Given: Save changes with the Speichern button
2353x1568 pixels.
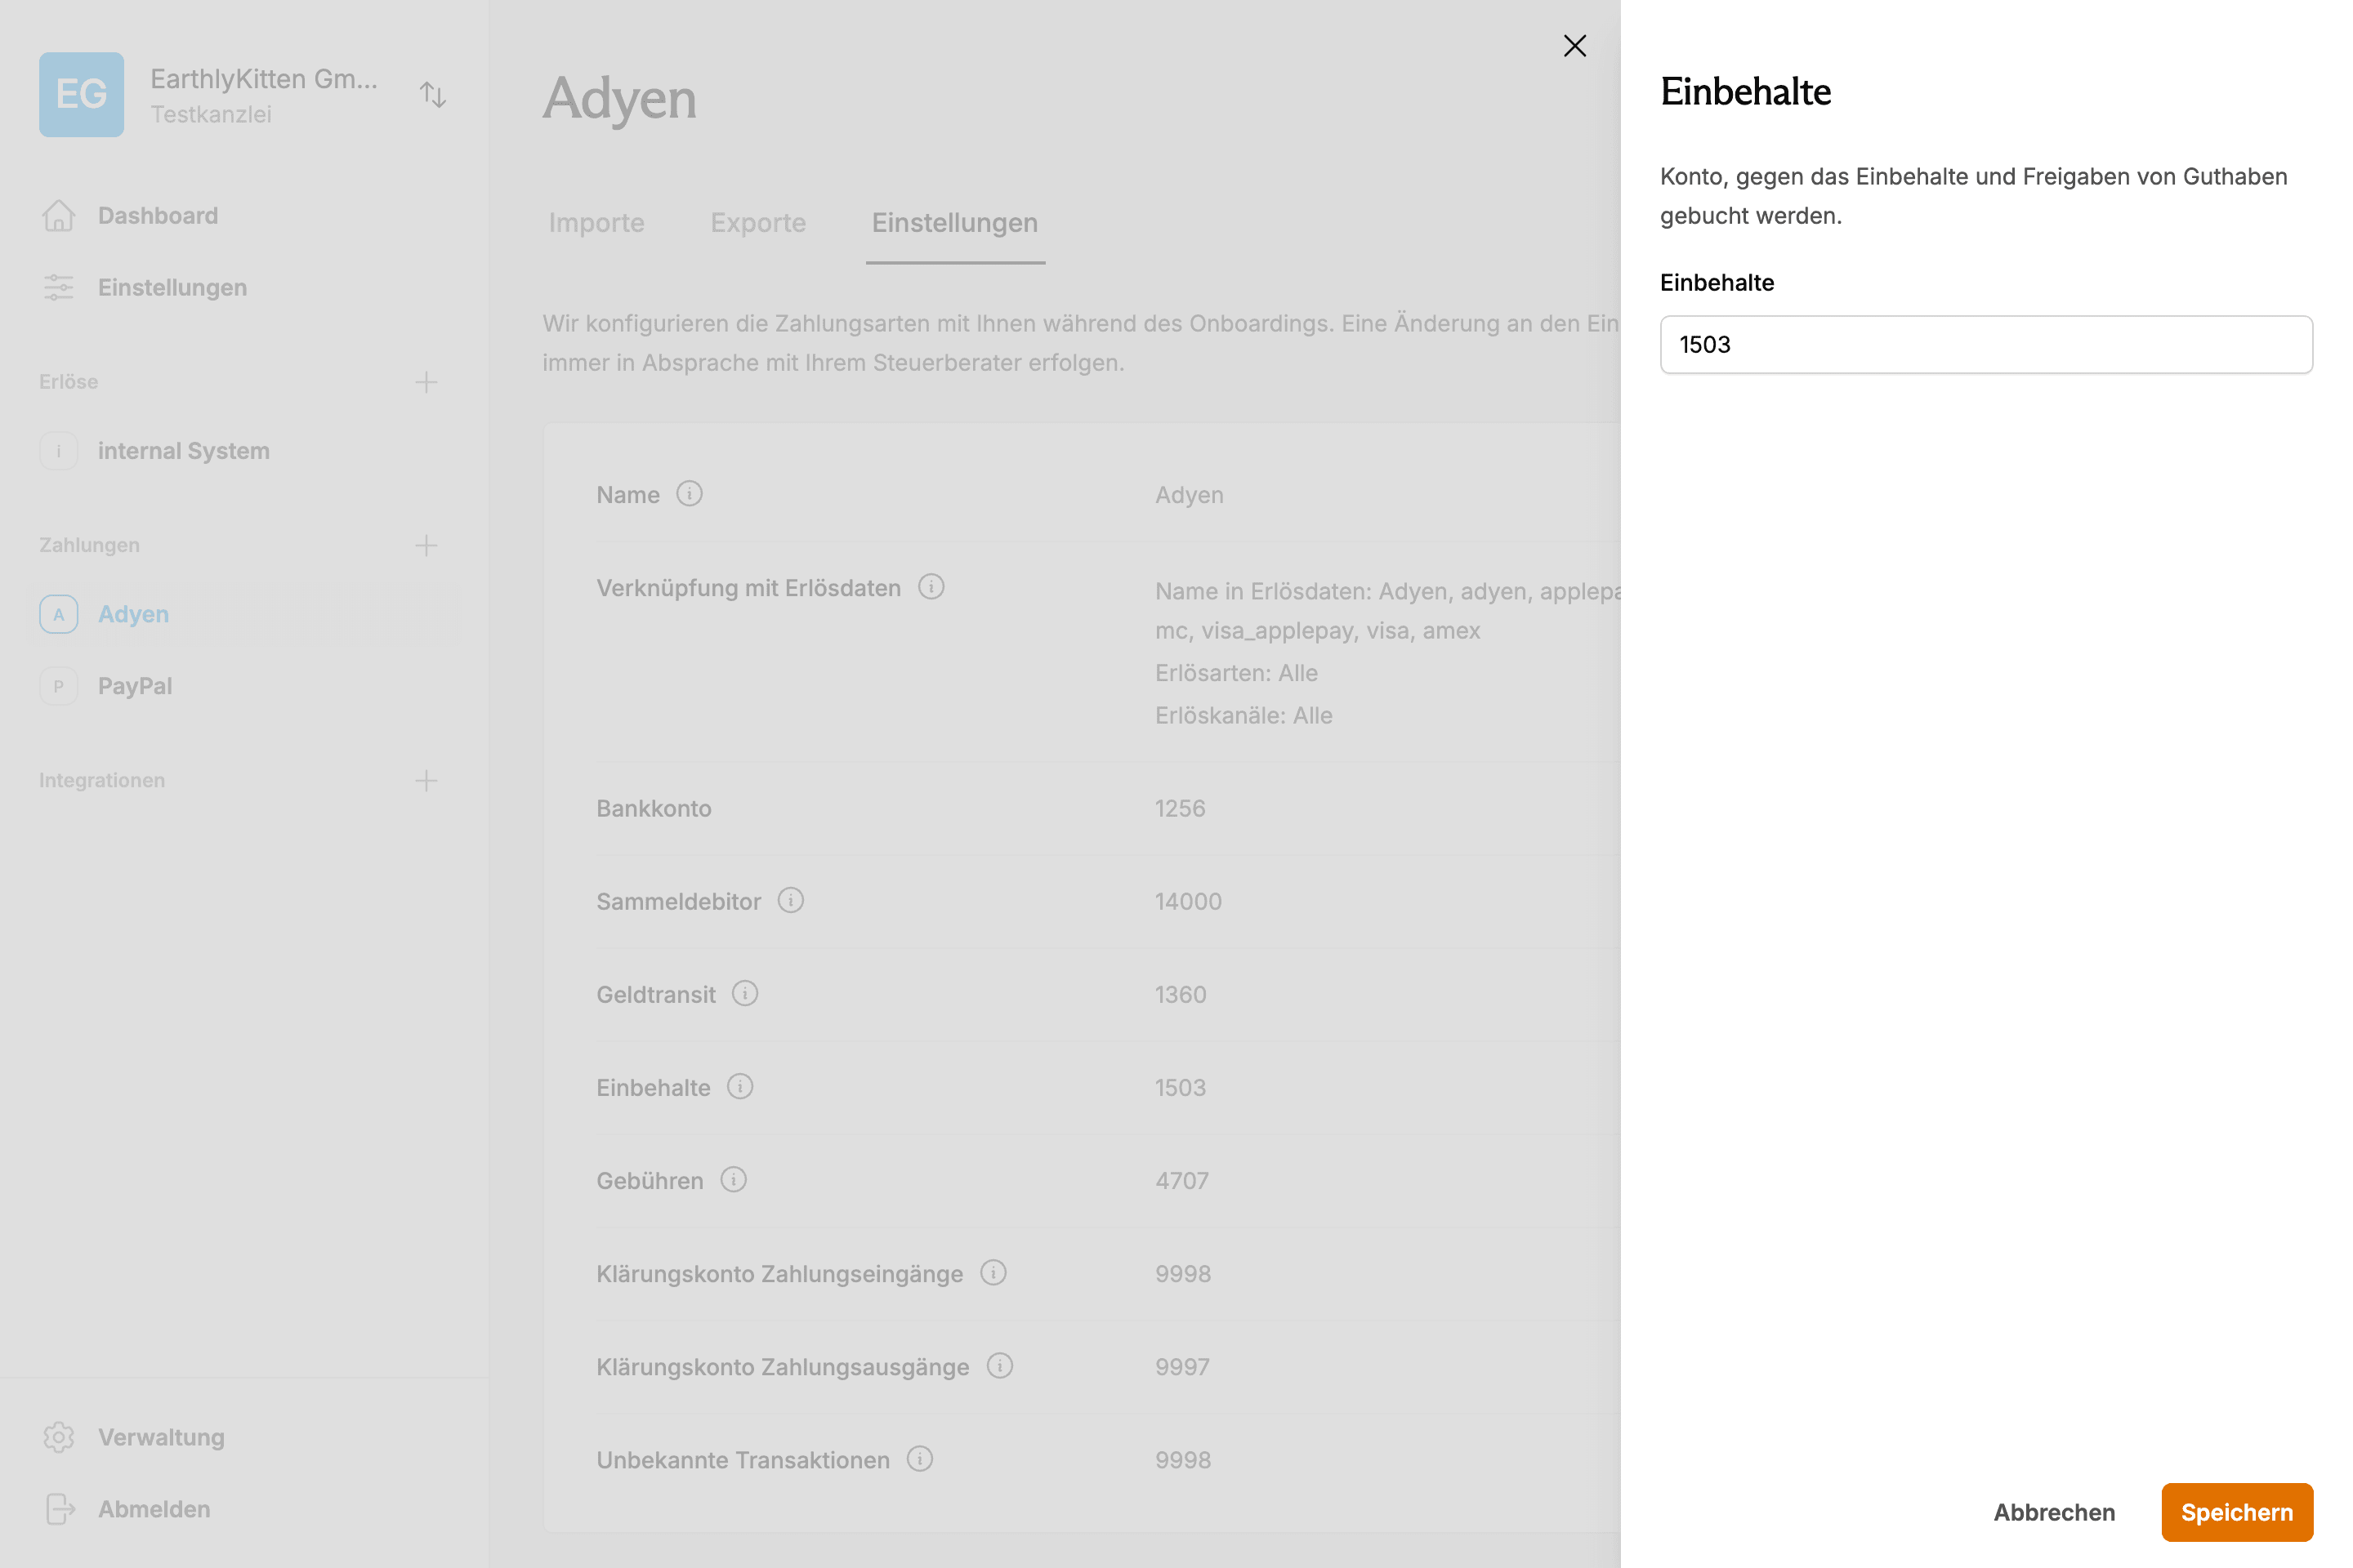Looking at the screenshot, I should click(x=2237, y=1512).
